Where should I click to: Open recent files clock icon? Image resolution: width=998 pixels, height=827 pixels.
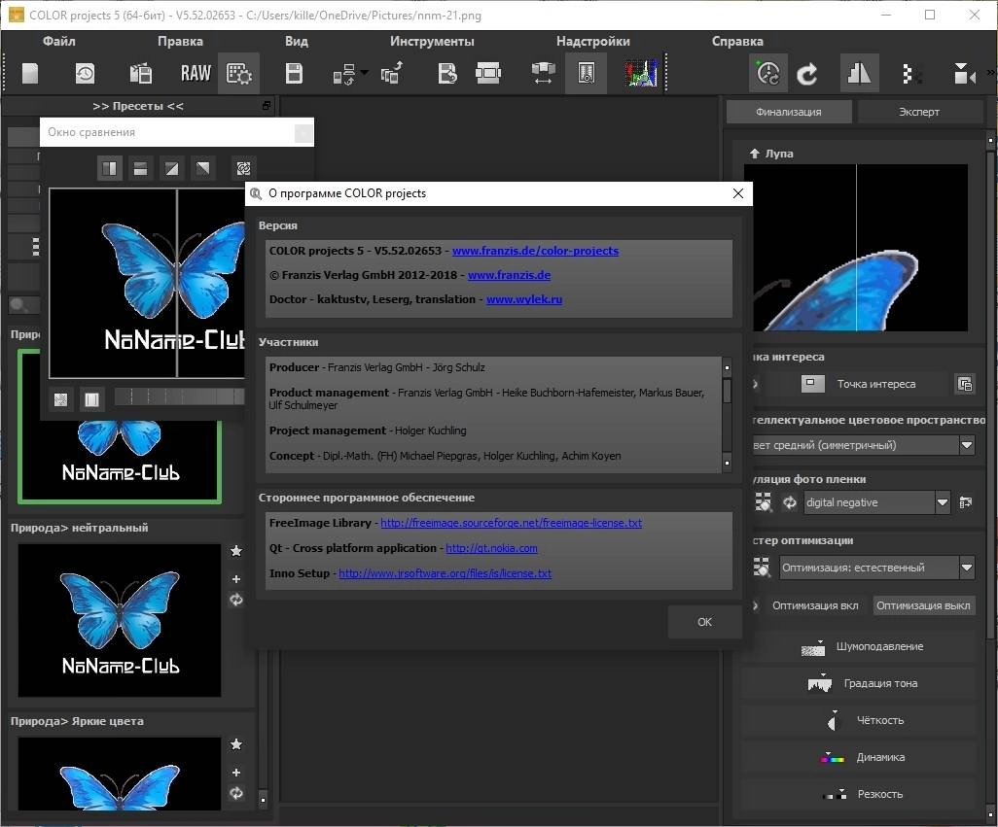pos(85,74)
